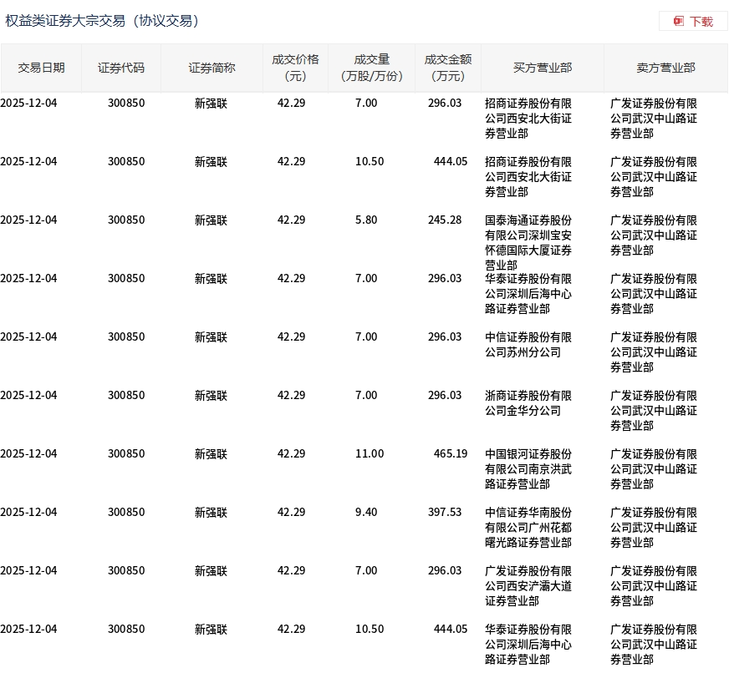Click 招商证券 buyer in the 444.05 row
Image resolution: width=729 pixels, height=678 pixels.
(x=528, y=177)
